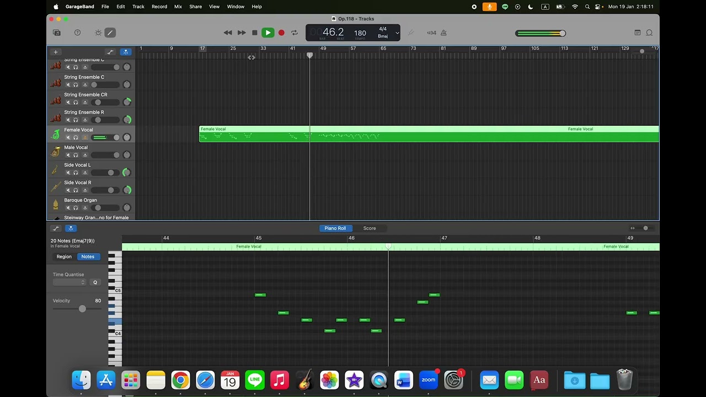Open the Library panel icon
The width and height of the screenshot is (706, 397).
point(57,33)
